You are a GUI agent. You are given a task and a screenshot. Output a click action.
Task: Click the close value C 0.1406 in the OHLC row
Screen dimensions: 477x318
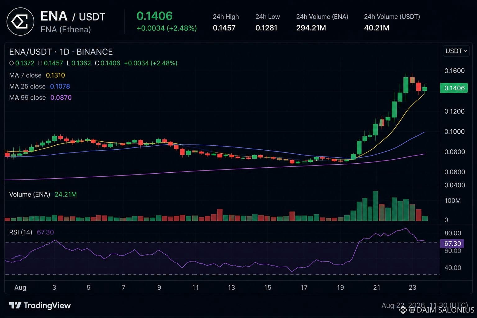pos(107,63)
